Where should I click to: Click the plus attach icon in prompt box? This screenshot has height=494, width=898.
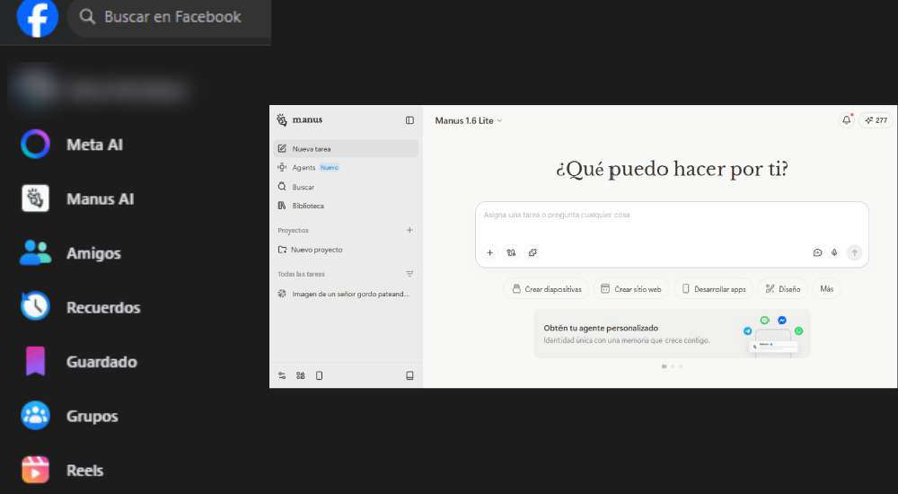click(489, 253)
